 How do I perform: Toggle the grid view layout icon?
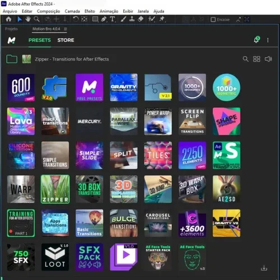click(256, 59)
